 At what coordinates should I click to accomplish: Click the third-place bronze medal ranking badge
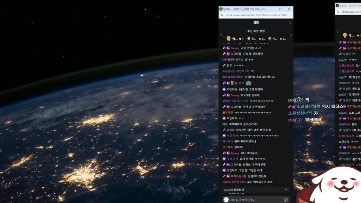(270, 38)
